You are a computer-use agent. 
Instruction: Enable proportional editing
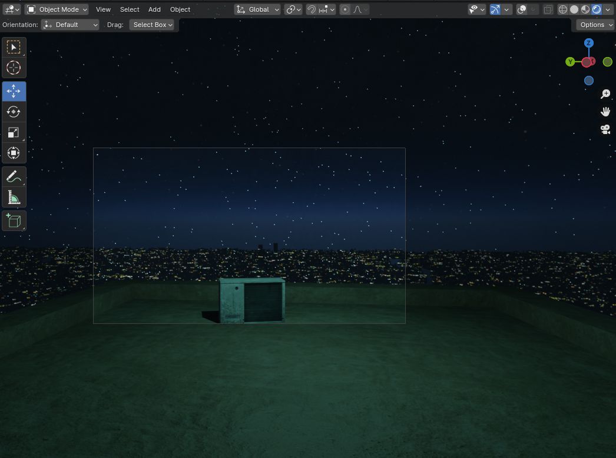345,9
